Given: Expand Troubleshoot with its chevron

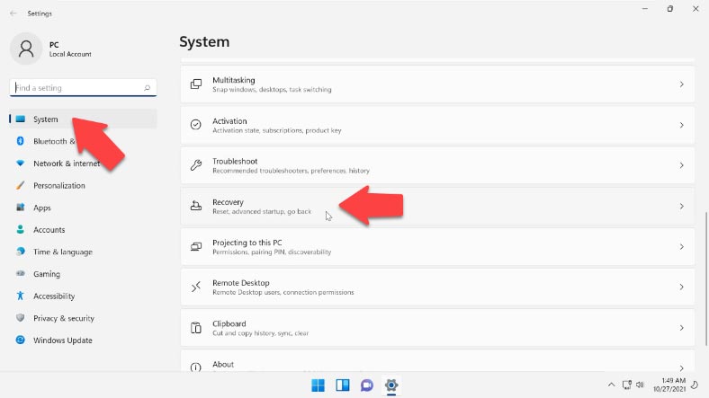Looking at the screenshot, I should click(x=681, y=165).
